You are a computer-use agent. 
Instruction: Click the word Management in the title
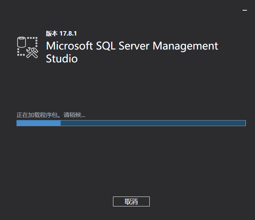[x=185, y=46]
